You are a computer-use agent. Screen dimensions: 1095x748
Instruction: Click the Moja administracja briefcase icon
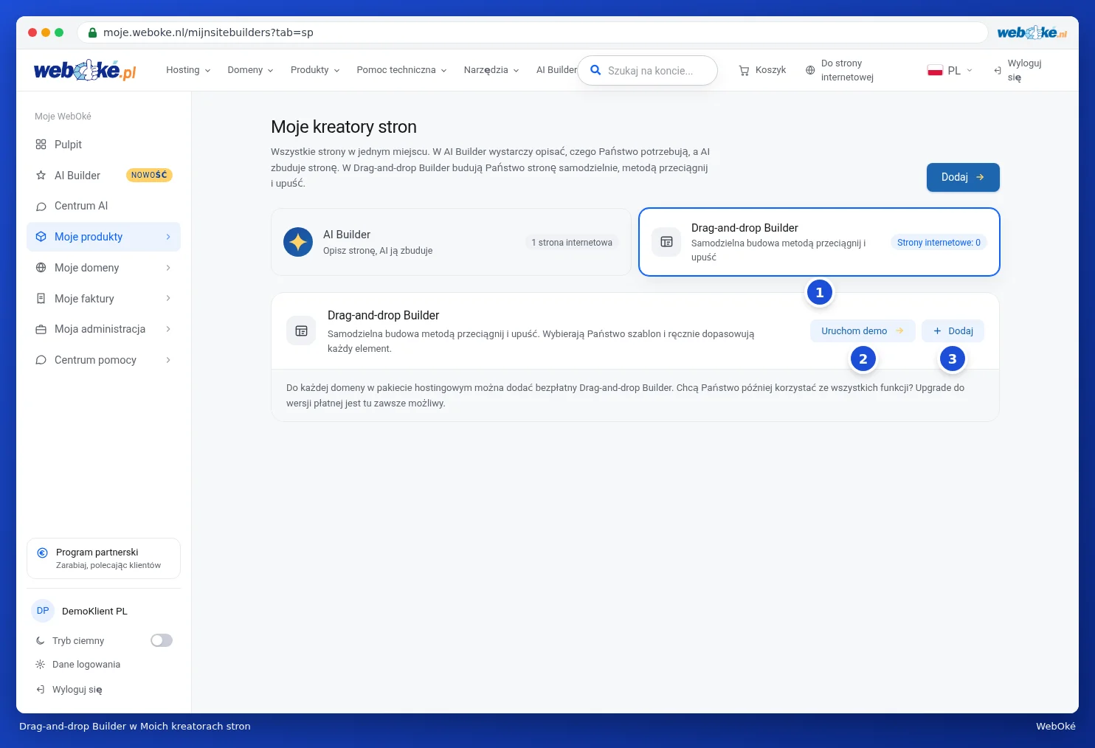click(41, 329)
